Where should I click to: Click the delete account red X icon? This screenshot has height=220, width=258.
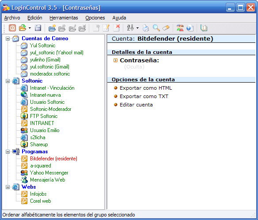pyautogui.click(x=117, y=28)
